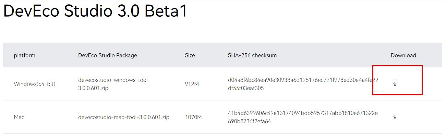Click devecostudio-mac-tool-3.0.0.601.zip file name

pyautogui.click(x=124, y=117)
